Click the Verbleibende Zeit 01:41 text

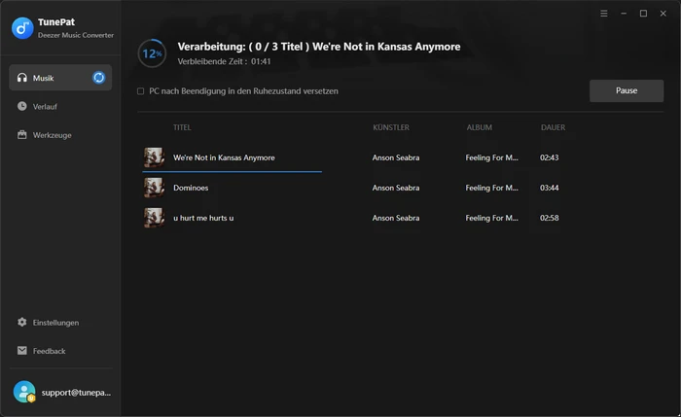tap(224, 61)
